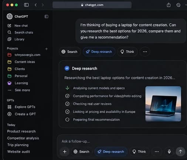This screenshot has height=160, width=187.
Task: Click 'Analysing current models and specs' step
Action: (99, 88)
